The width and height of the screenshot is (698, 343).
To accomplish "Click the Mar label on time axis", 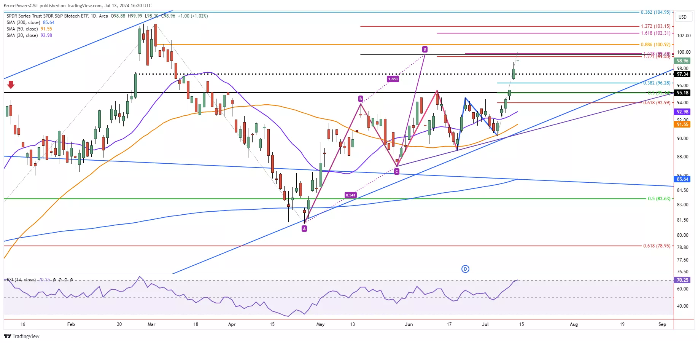I will tap(151, 324).
